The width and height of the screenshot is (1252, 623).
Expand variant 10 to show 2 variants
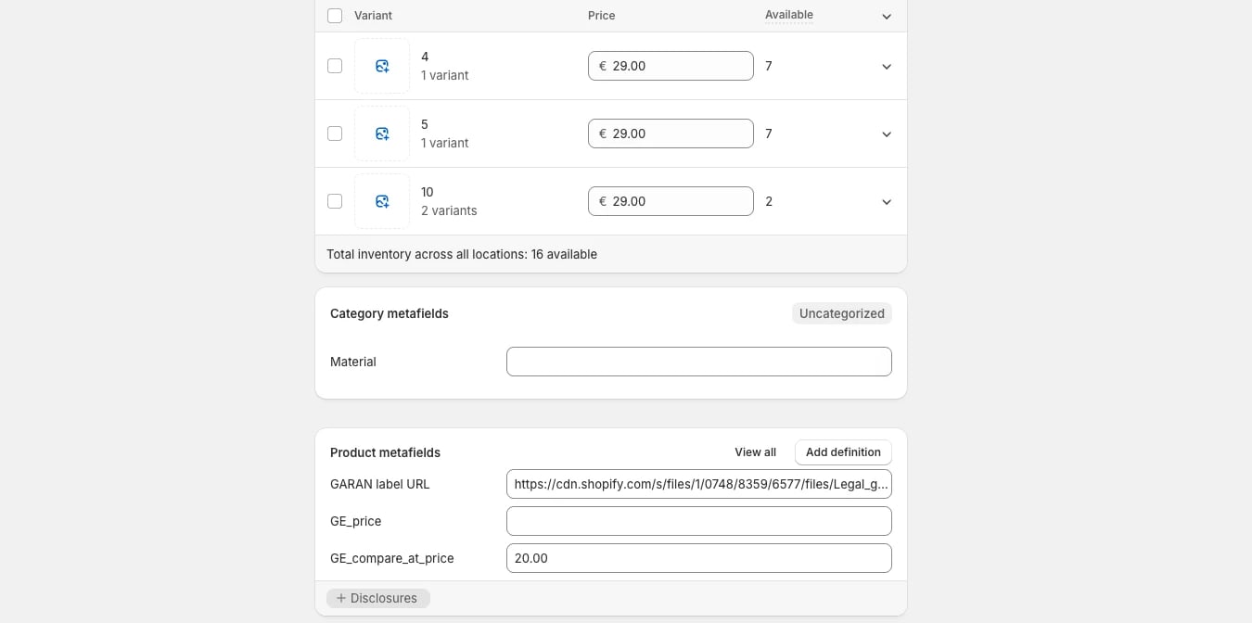click(887, 202)
